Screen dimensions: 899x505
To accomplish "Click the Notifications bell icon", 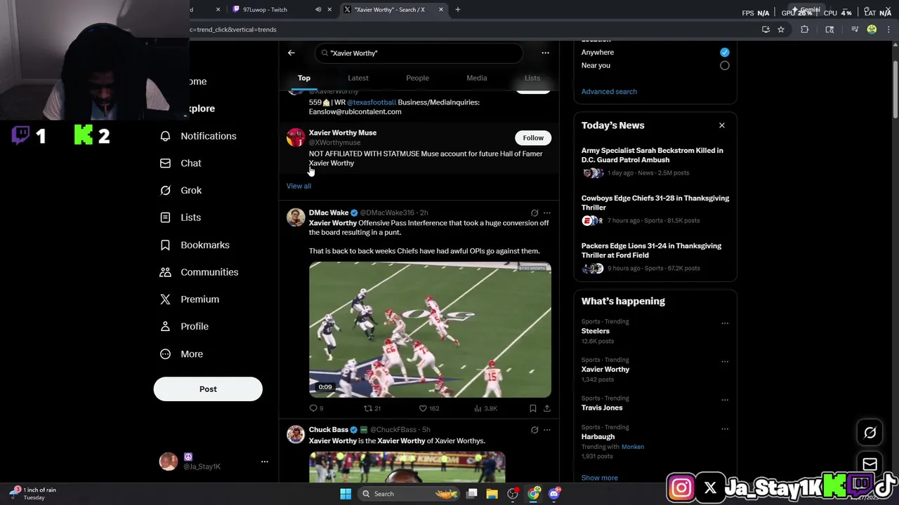I will (165, 136).
